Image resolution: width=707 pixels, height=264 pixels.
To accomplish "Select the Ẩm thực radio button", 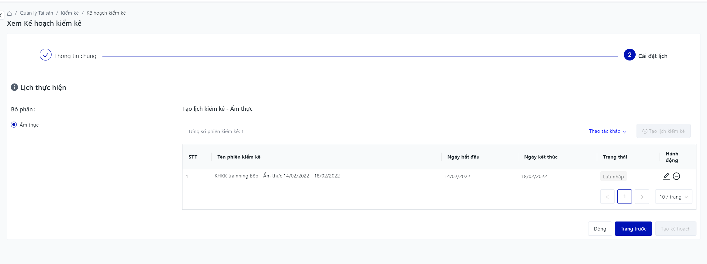I will pos(14,125).
